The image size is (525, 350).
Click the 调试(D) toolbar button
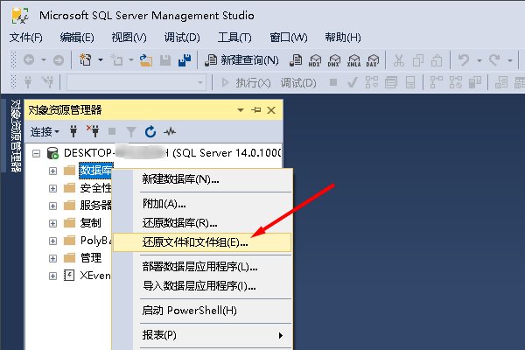298,83
